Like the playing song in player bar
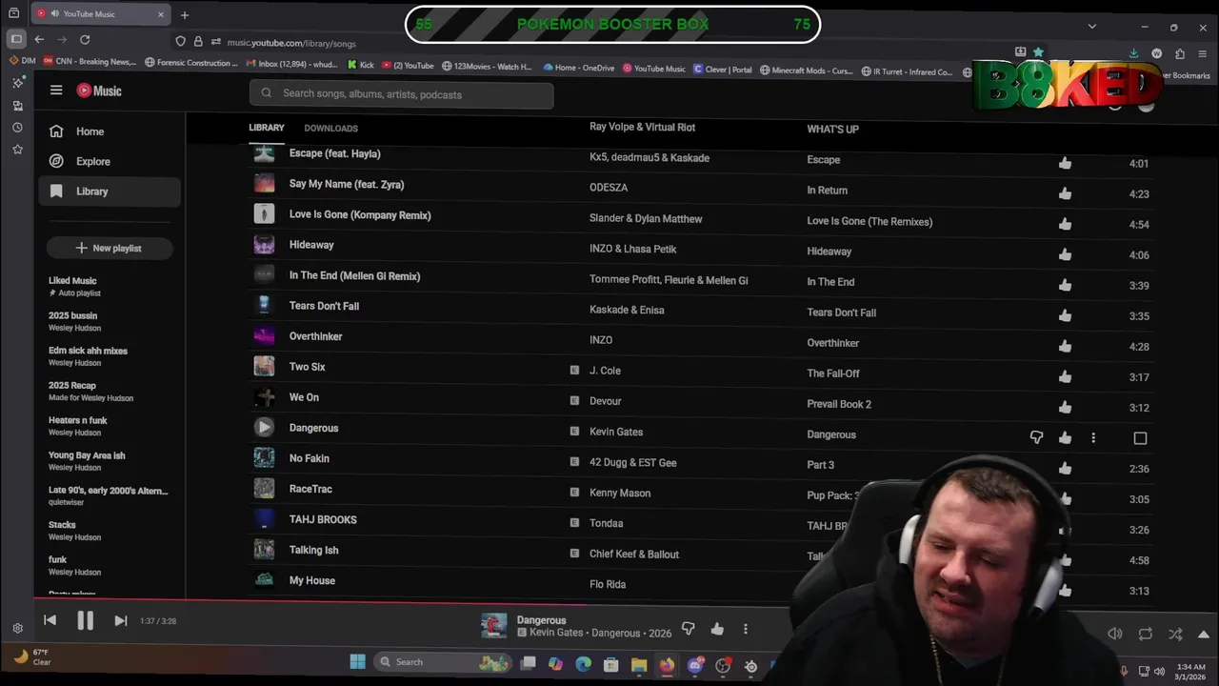This screenshot has width=1219, height=686. [x=717, y=629]
